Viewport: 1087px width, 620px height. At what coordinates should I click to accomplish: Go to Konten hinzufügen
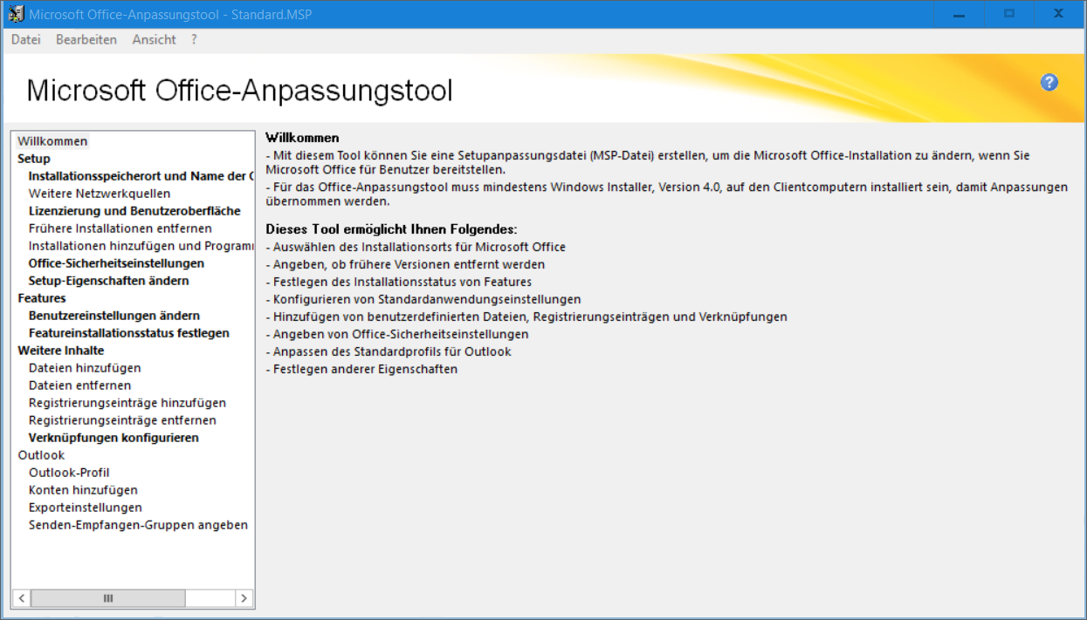coord(83,490)
